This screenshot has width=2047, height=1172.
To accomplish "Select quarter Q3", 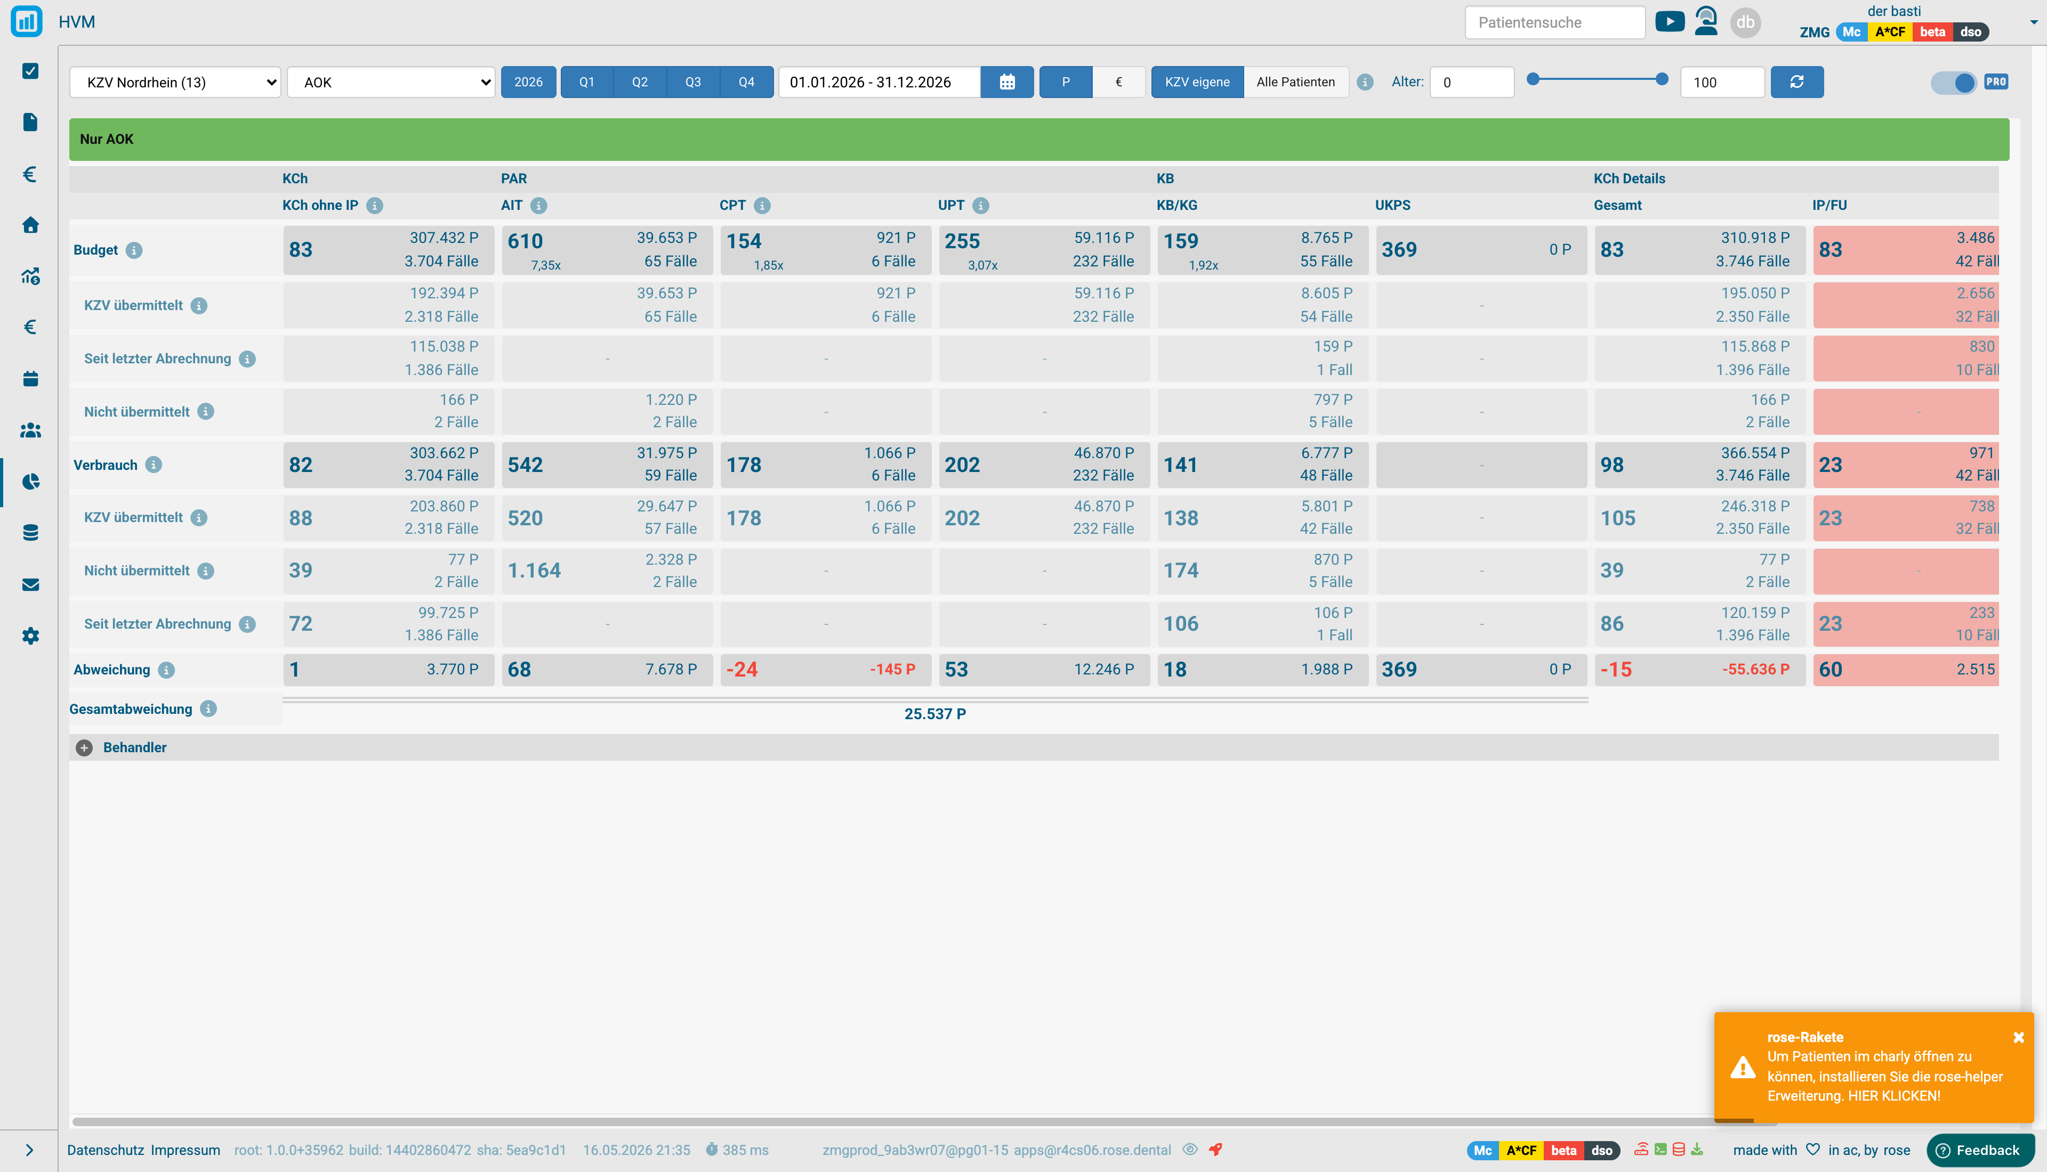I will [x=694, y=82].
